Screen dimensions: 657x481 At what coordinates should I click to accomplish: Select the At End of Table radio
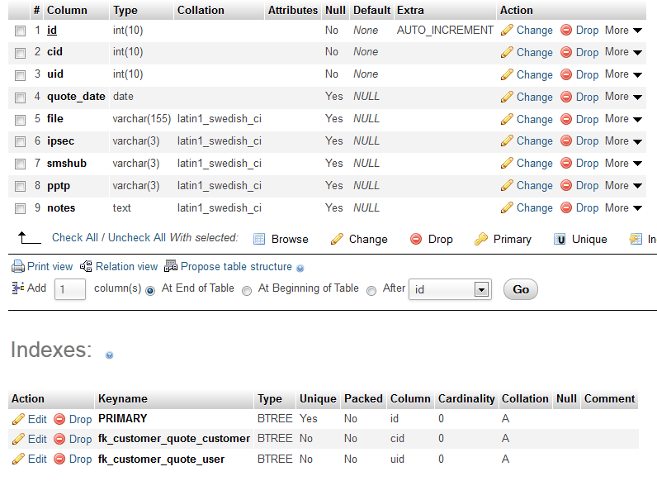point(150,290)
